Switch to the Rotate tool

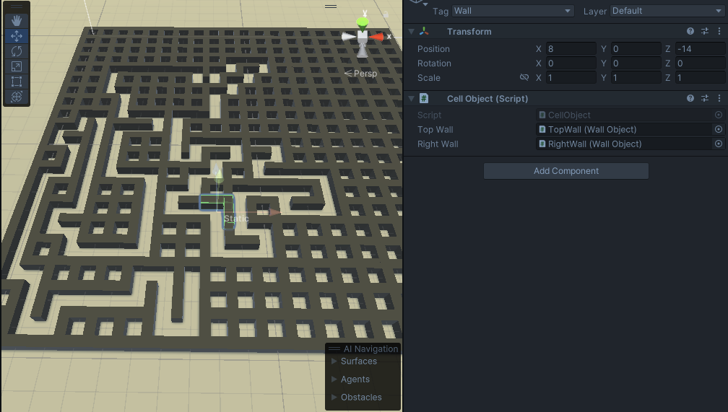click(17, 51)
